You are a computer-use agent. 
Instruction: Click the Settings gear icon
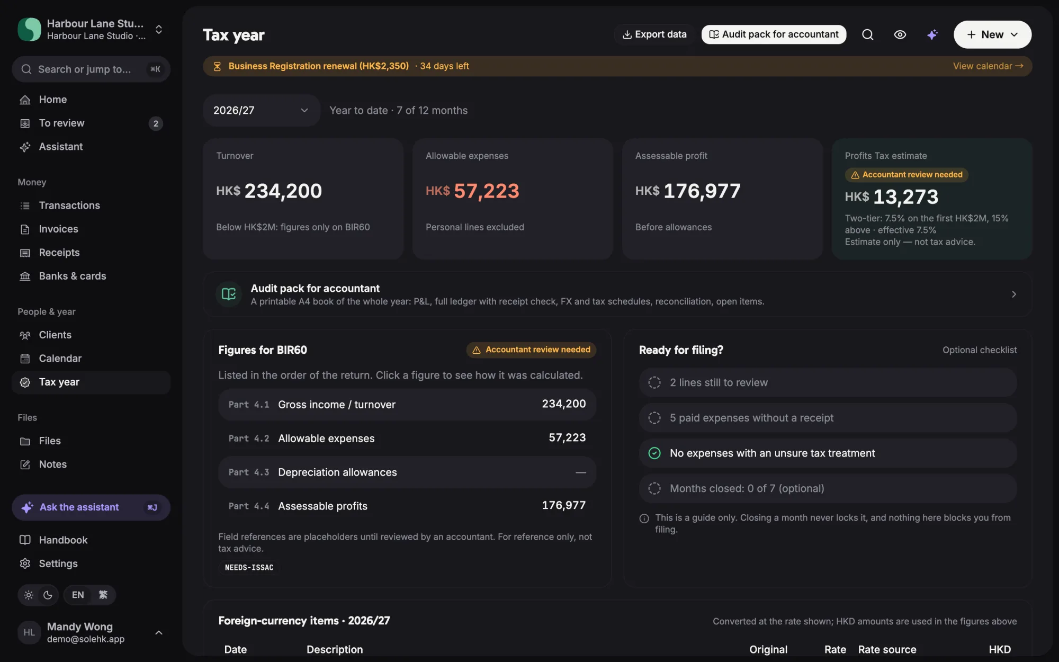[25, 563]
